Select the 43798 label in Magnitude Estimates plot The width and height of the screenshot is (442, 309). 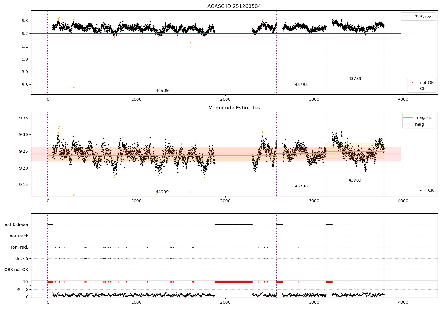[301, 186]
